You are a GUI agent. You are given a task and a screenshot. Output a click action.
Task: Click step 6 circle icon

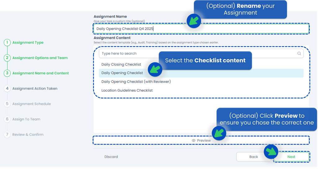7,119
